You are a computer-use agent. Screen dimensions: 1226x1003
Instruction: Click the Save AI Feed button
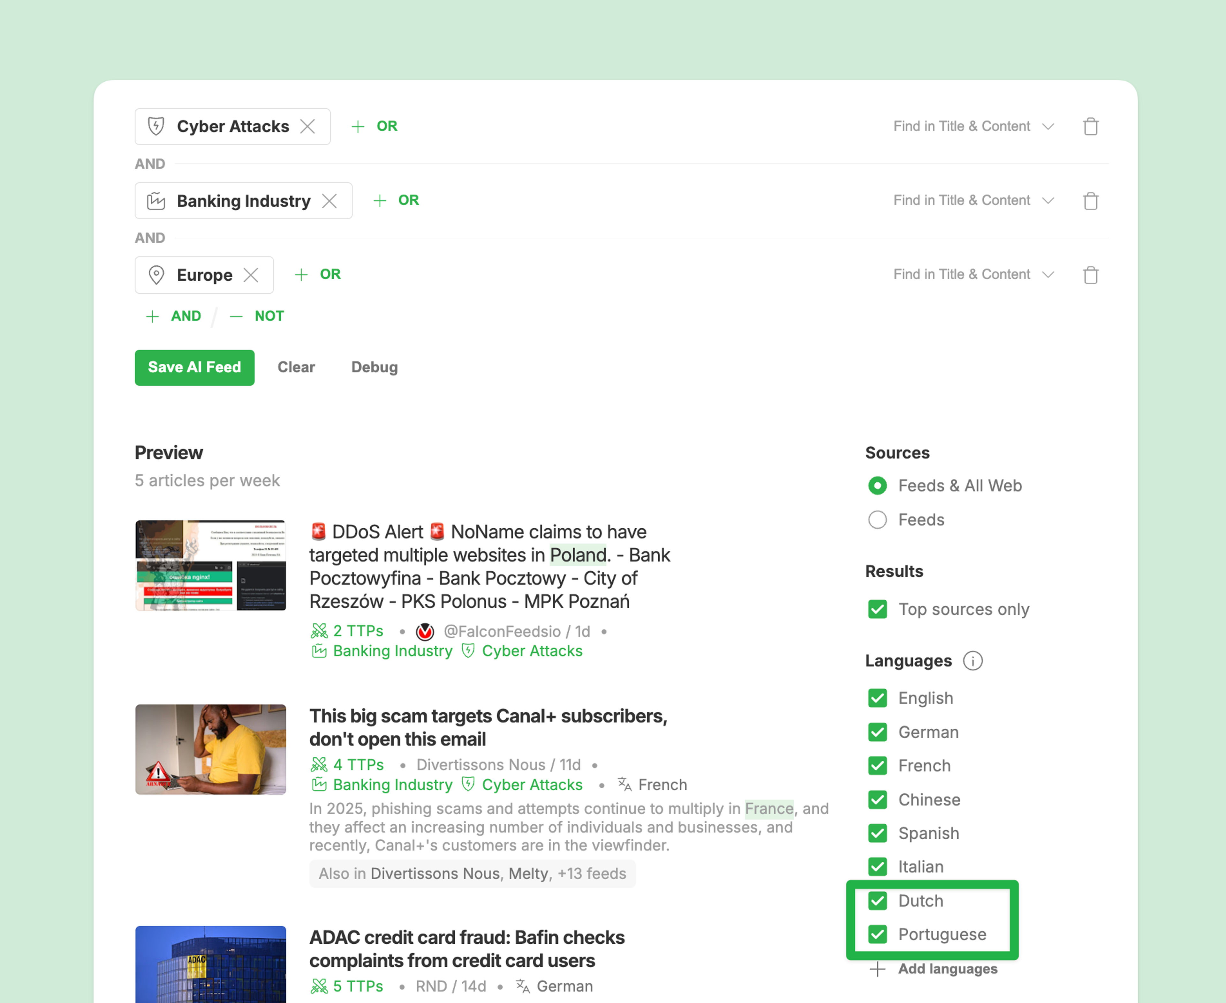pos(194,368)
